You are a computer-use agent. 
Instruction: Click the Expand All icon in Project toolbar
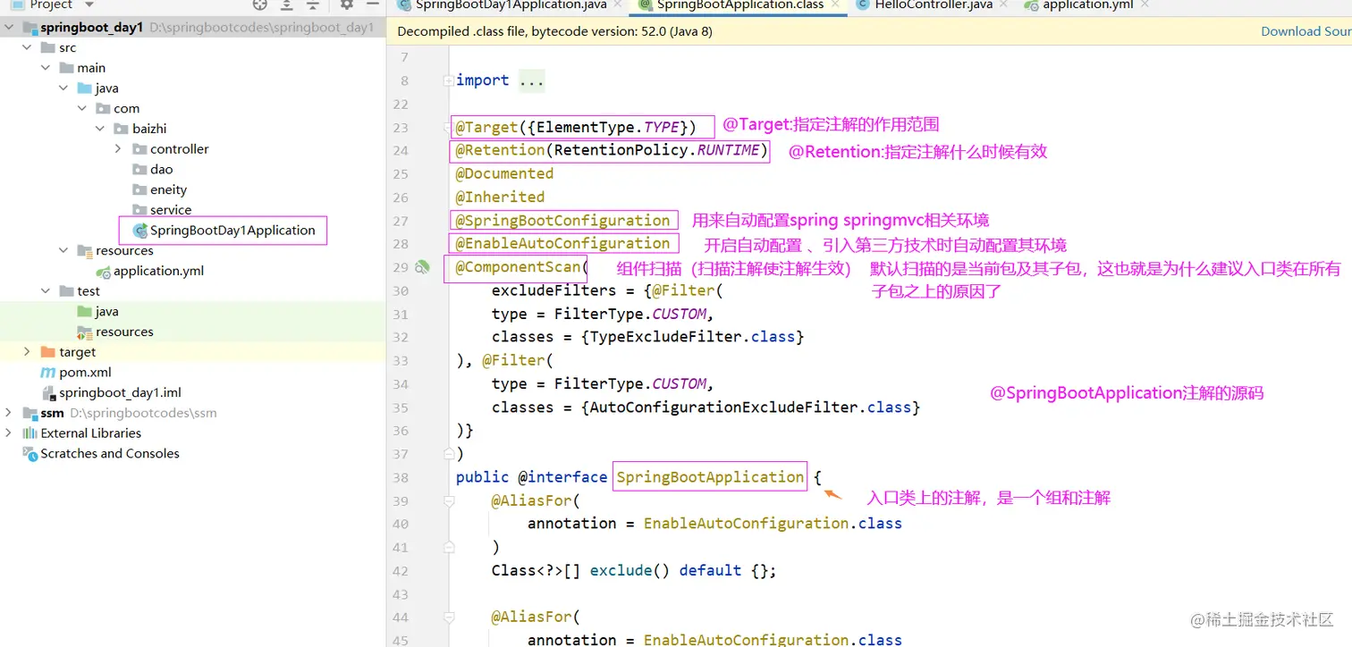[x=286, y=4]
